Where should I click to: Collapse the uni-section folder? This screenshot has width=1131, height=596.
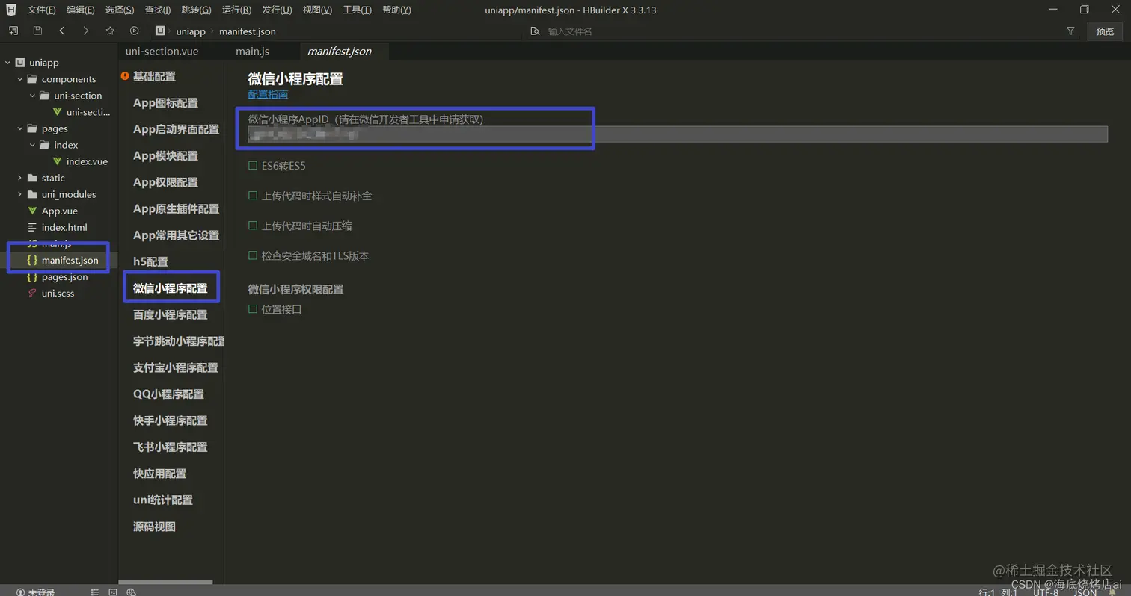[x=32, y=96]
